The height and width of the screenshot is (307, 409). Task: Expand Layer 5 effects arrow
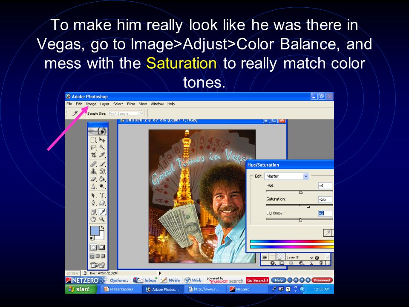(x=311, y=258)
